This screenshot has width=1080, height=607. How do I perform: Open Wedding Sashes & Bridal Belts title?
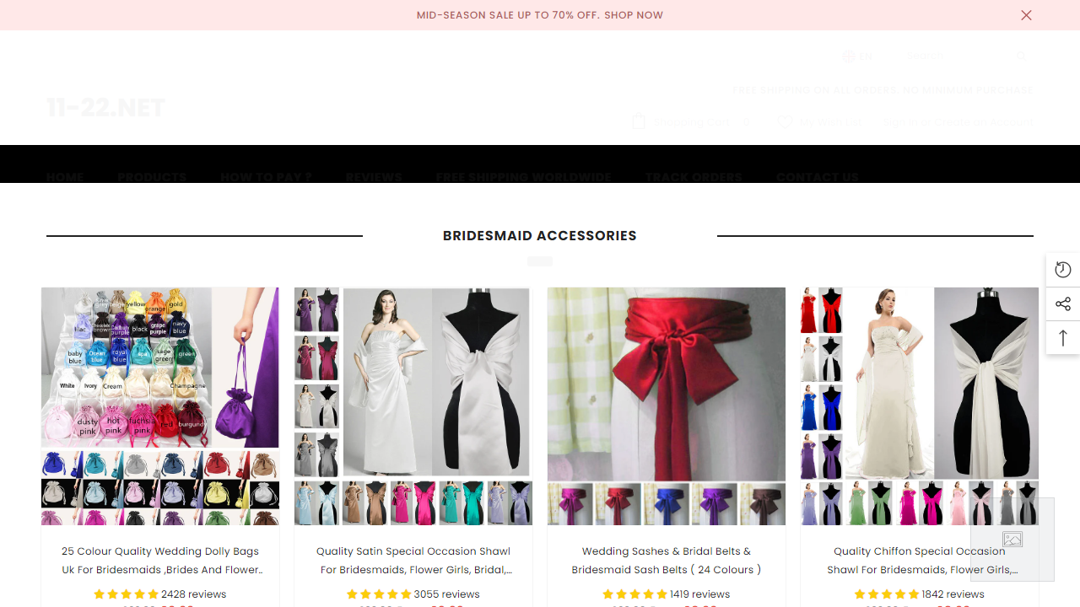pos(667,561)
